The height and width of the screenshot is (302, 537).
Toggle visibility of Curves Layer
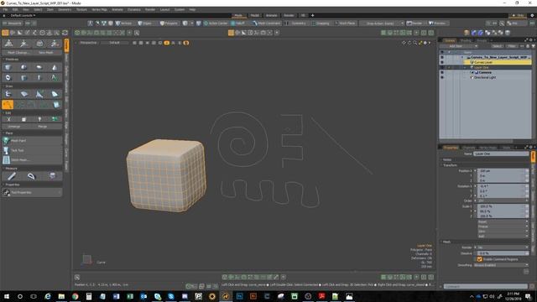(x=442, y=62)
